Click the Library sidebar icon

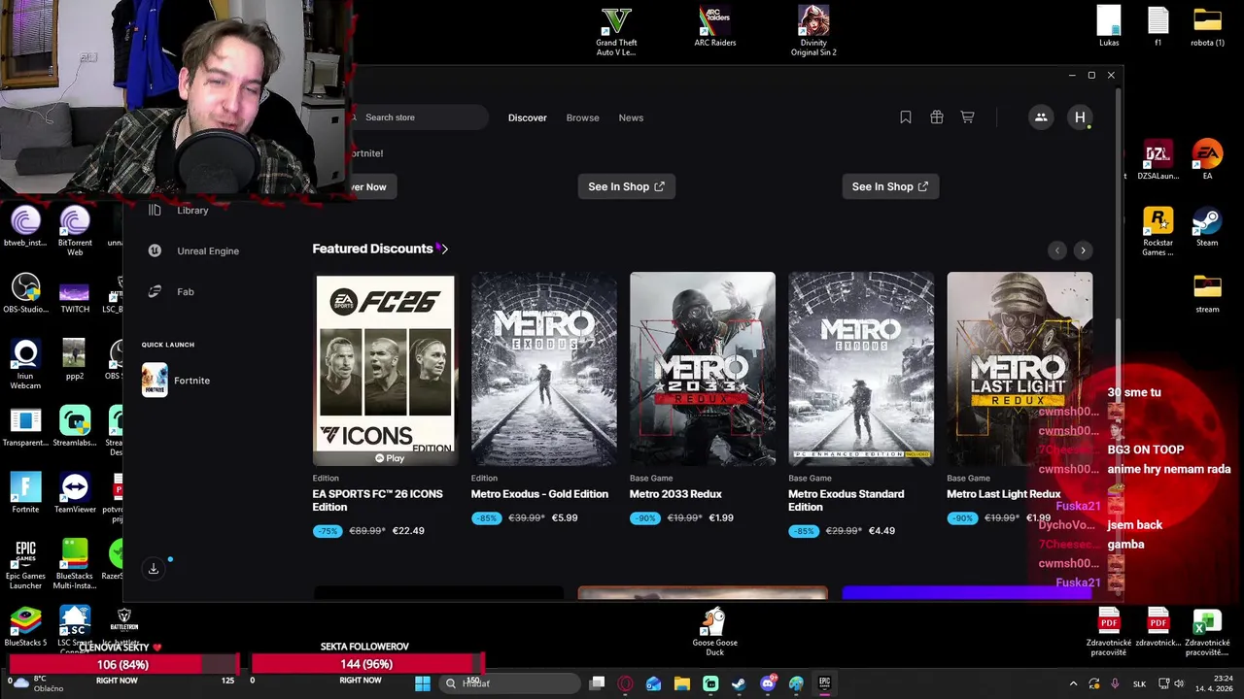pos(154,210)
